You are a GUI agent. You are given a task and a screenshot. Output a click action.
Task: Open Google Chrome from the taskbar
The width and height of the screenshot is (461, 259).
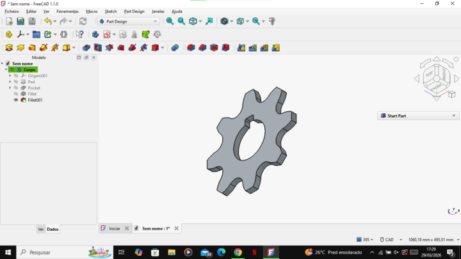click(238, 252)
